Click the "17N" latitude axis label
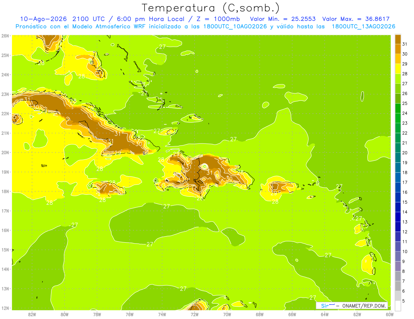This screenshot has height=319, width=414. (x=5, y=211)
